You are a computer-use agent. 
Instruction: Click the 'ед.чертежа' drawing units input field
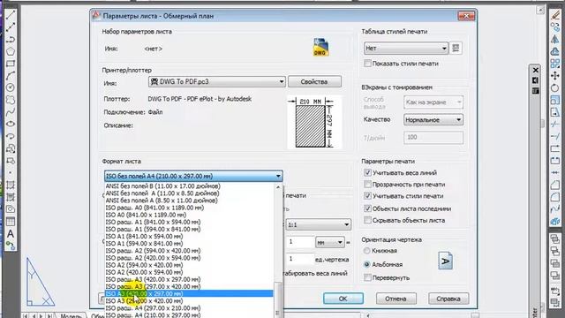point(300,259)
